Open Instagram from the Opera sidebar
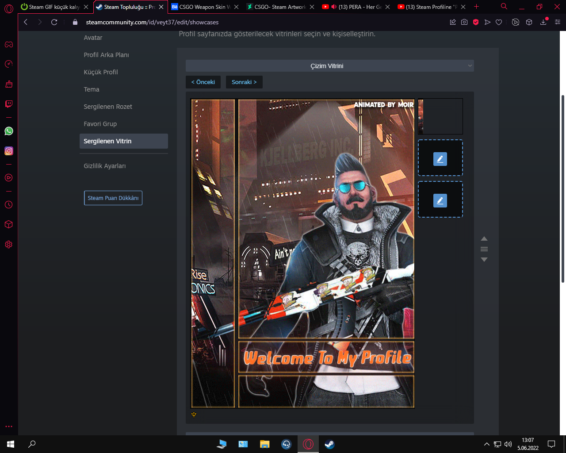 tap(9, 151)
